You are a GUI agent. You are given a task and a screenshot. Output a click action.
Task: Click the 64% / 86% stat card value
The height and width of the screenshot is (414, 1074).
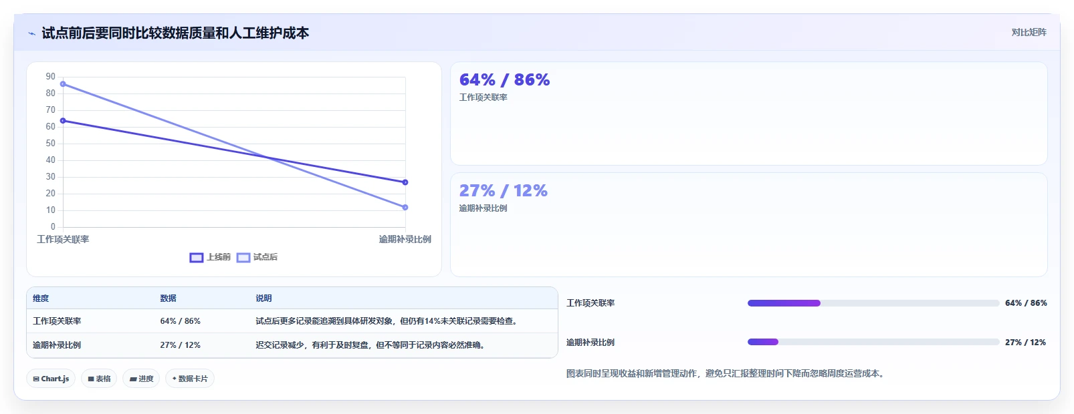(x=504, y=80)
